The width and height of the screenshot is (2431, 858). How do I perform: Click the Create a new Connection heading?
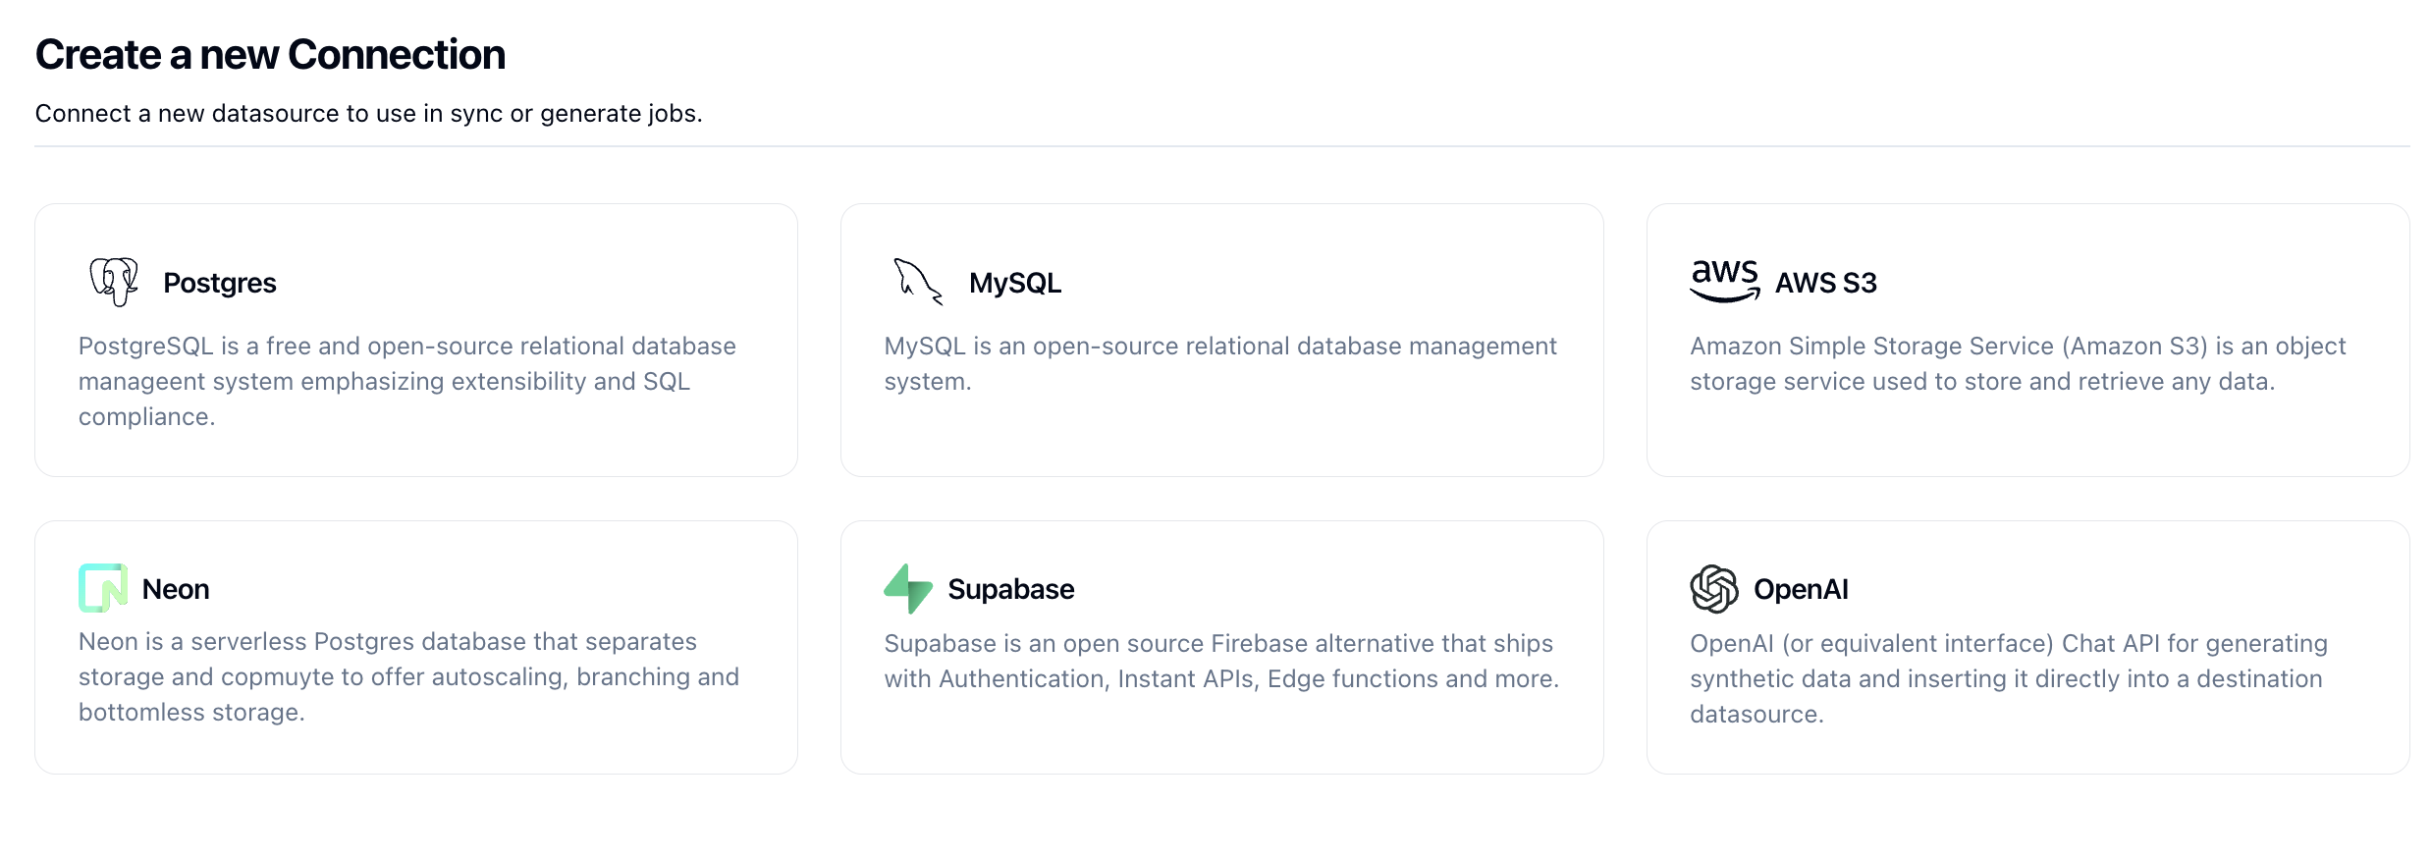tap(270, 55)
